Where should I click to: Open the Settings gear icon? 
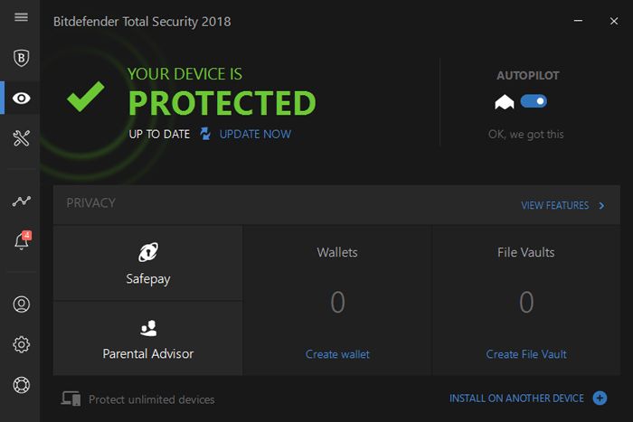[x=21, y=344]
